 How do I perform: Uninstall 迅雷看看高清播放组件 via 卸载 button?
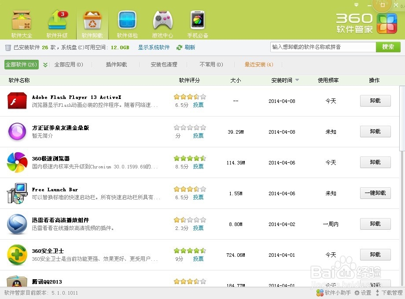[x=375, y=224]
